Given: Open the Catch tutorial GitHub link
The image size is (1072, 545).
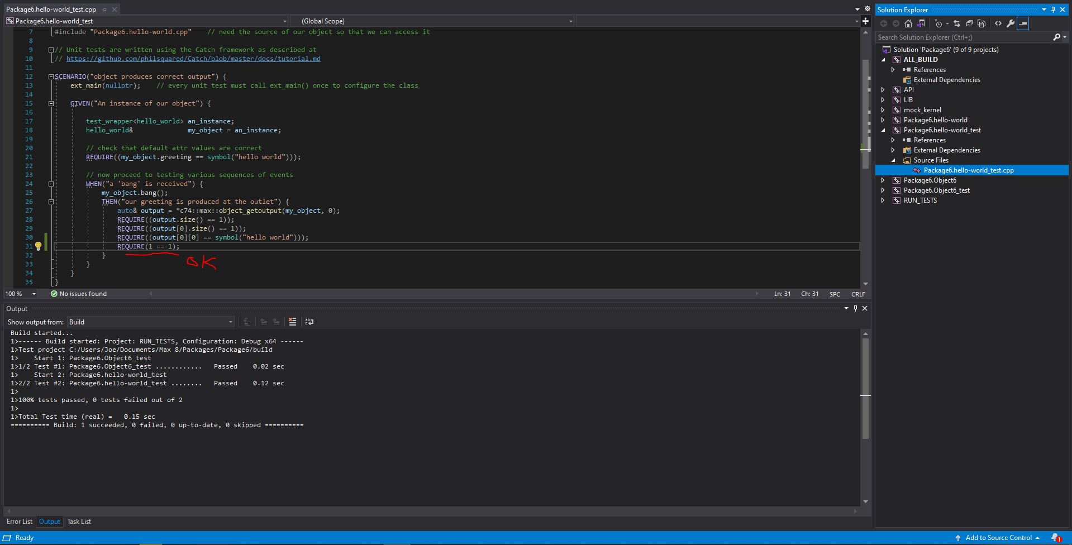Looking at the screenshot, I should pyautogui.click(x=193, y=59).
